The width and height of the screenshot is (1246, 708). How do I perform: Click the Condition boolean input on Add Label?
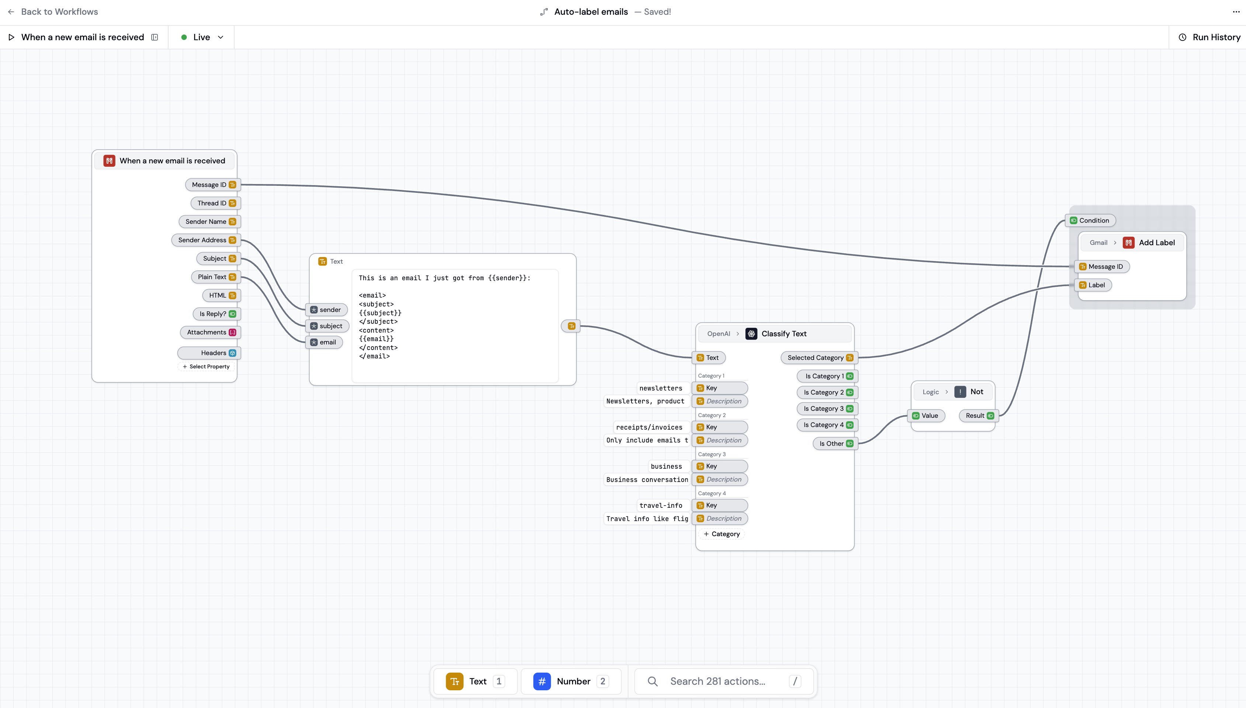(1074, 221)
